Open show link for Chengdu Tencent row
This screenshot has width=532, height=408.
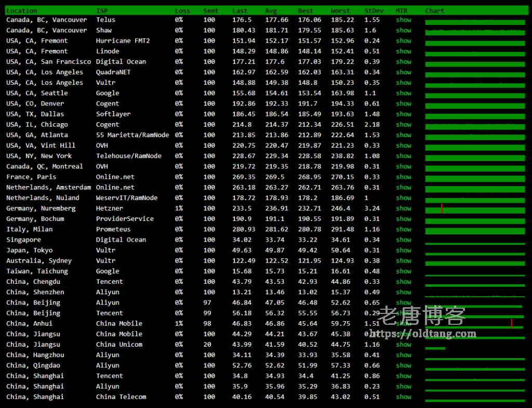pyautogui.click(x=403, y=282)
